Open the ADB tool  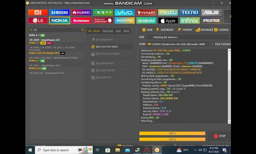coord(147,30)
